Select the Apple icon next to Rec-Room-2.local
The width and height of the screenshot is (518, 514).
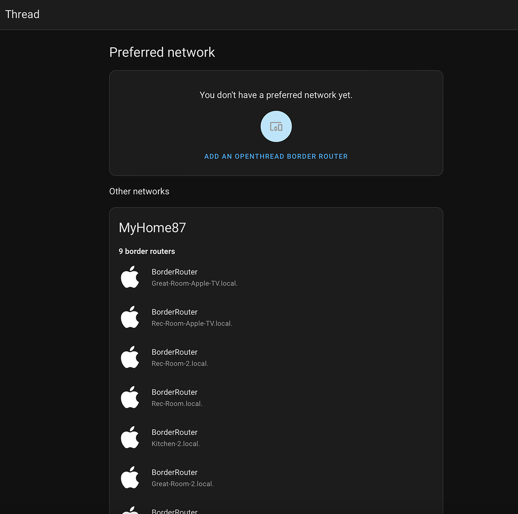coord(130,357)
